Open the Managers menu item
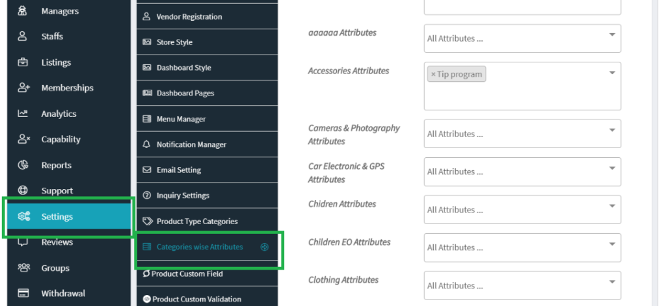Screen dimensions: 666x306 pos(69,11)
